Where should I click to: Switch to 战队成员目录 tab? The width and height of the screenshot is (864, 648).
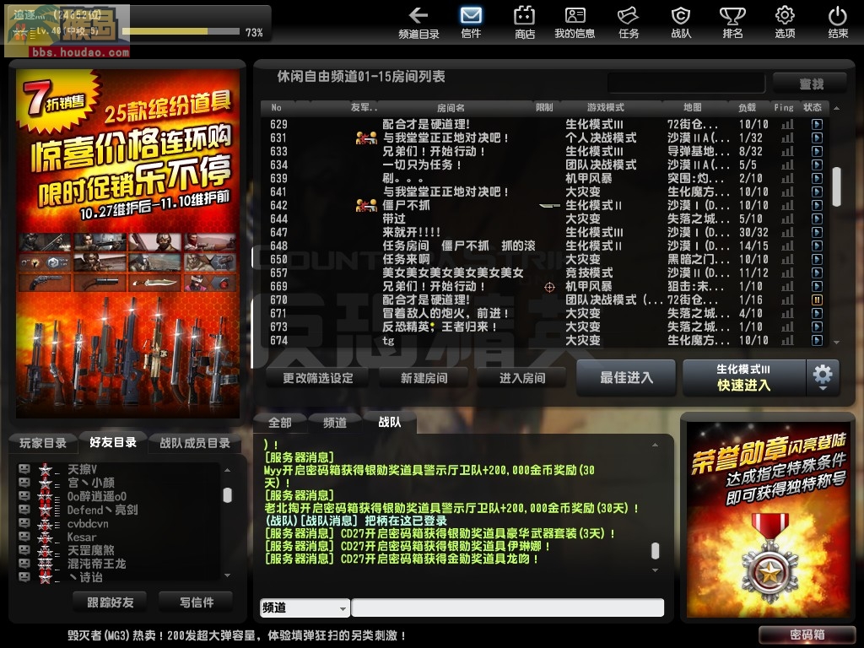[195, 443]
